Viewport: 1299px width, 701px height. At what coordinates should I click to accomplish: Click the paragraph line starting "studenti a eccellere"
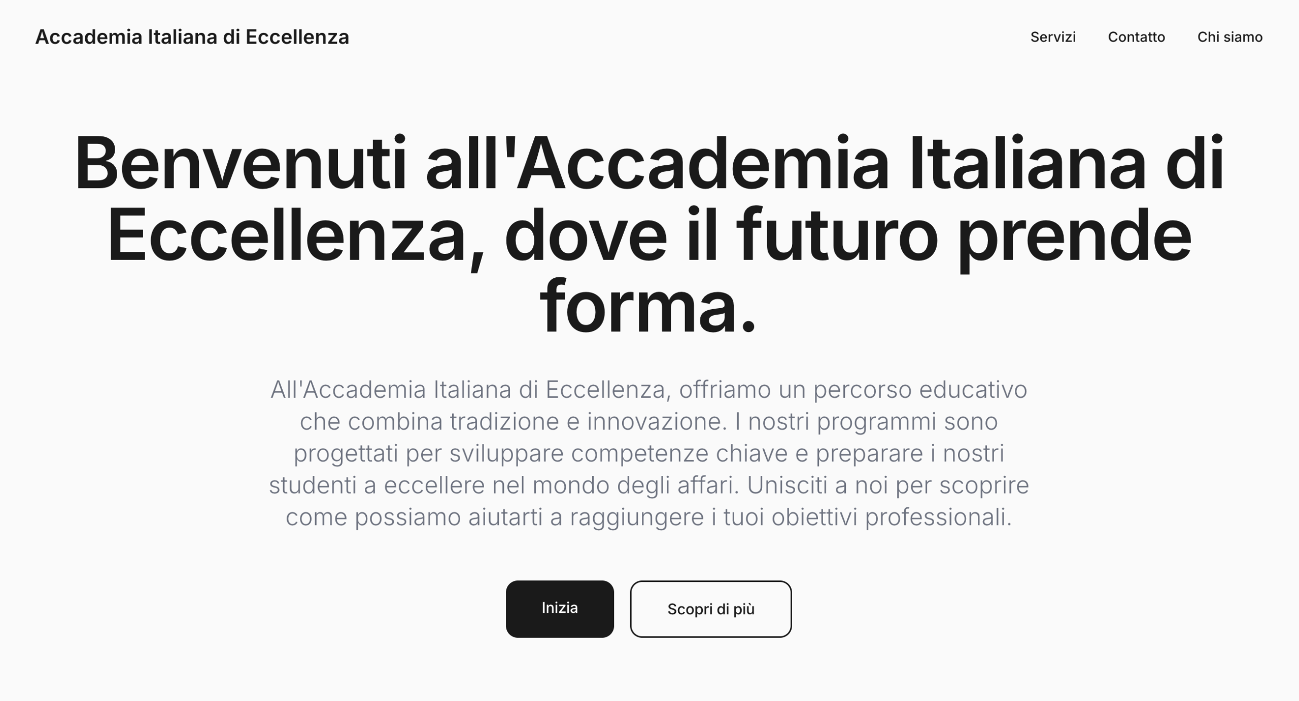point(648,485)
